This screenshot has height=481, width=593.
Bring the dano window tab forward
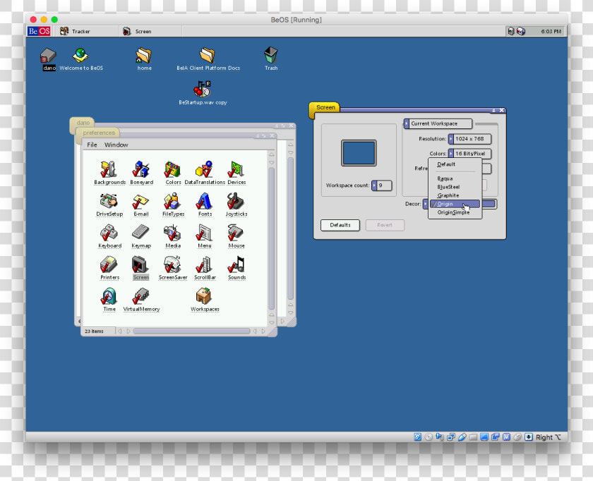pos(83,123)
